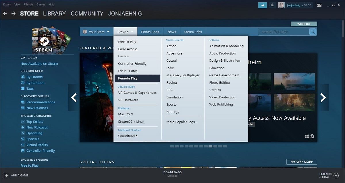Switch to the LIBRARY tab
Screen dimensions: 345x183
(54, 14)
